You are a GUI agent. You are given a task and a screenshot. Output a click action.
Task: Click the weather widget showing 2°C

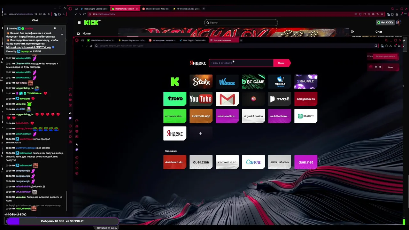(x=383, y=67)
